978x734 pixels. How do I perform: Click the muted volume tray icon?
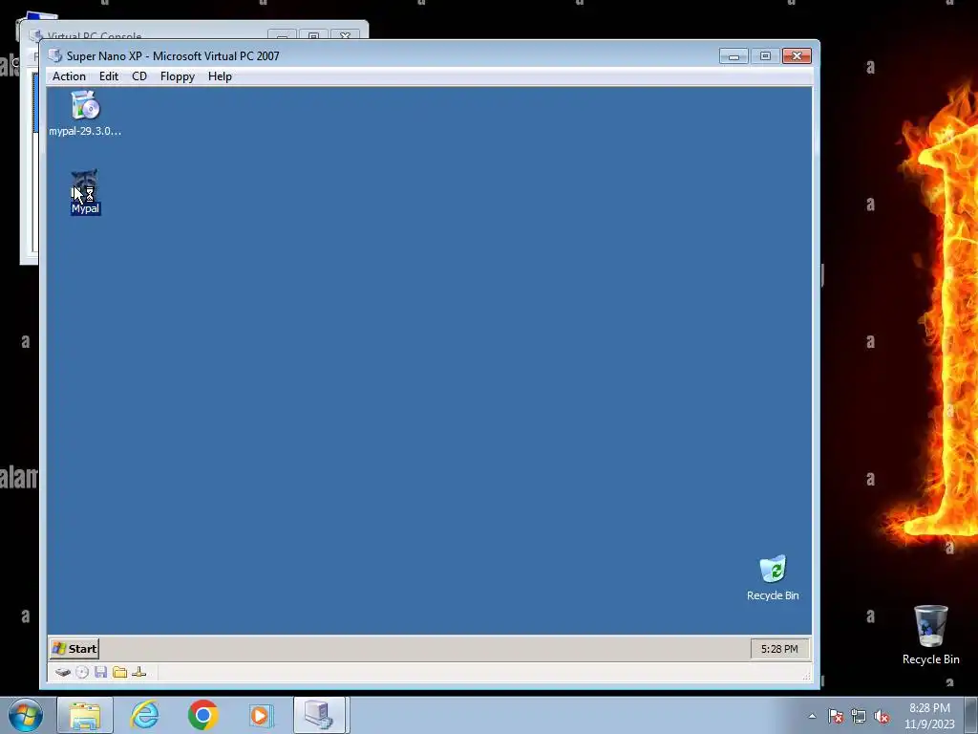[x=882, y=717]
